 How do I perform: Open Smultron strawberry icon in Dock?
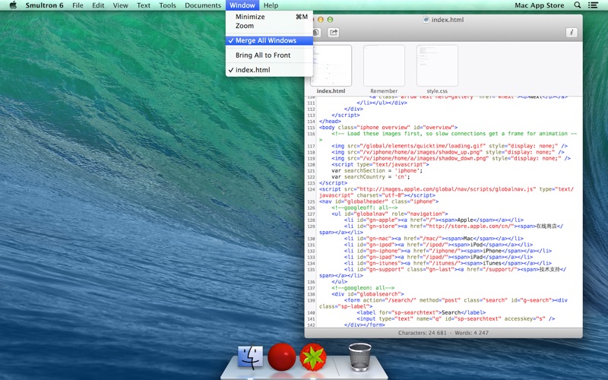point(313,356)
